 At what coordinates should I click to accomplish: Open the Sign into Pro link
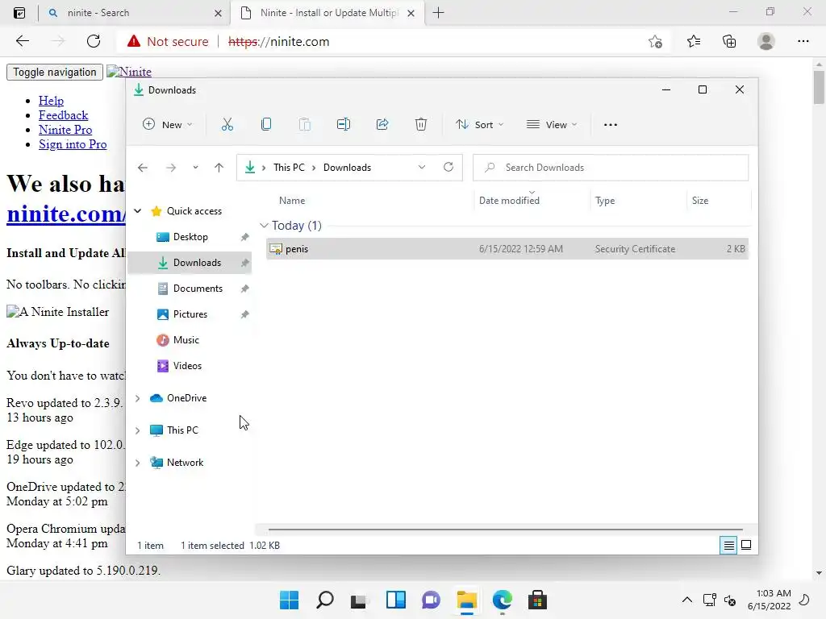73,144
